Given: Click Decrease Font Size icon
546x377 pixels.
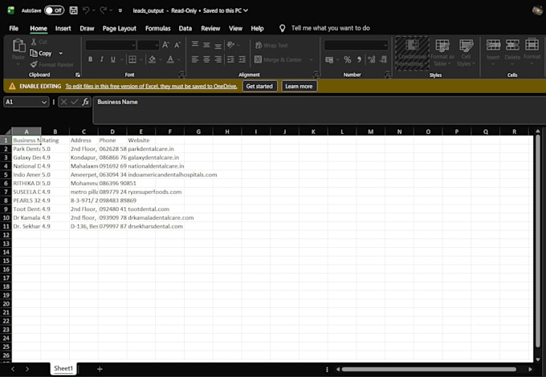Looking at the screenshot, I should click(177, 45).
